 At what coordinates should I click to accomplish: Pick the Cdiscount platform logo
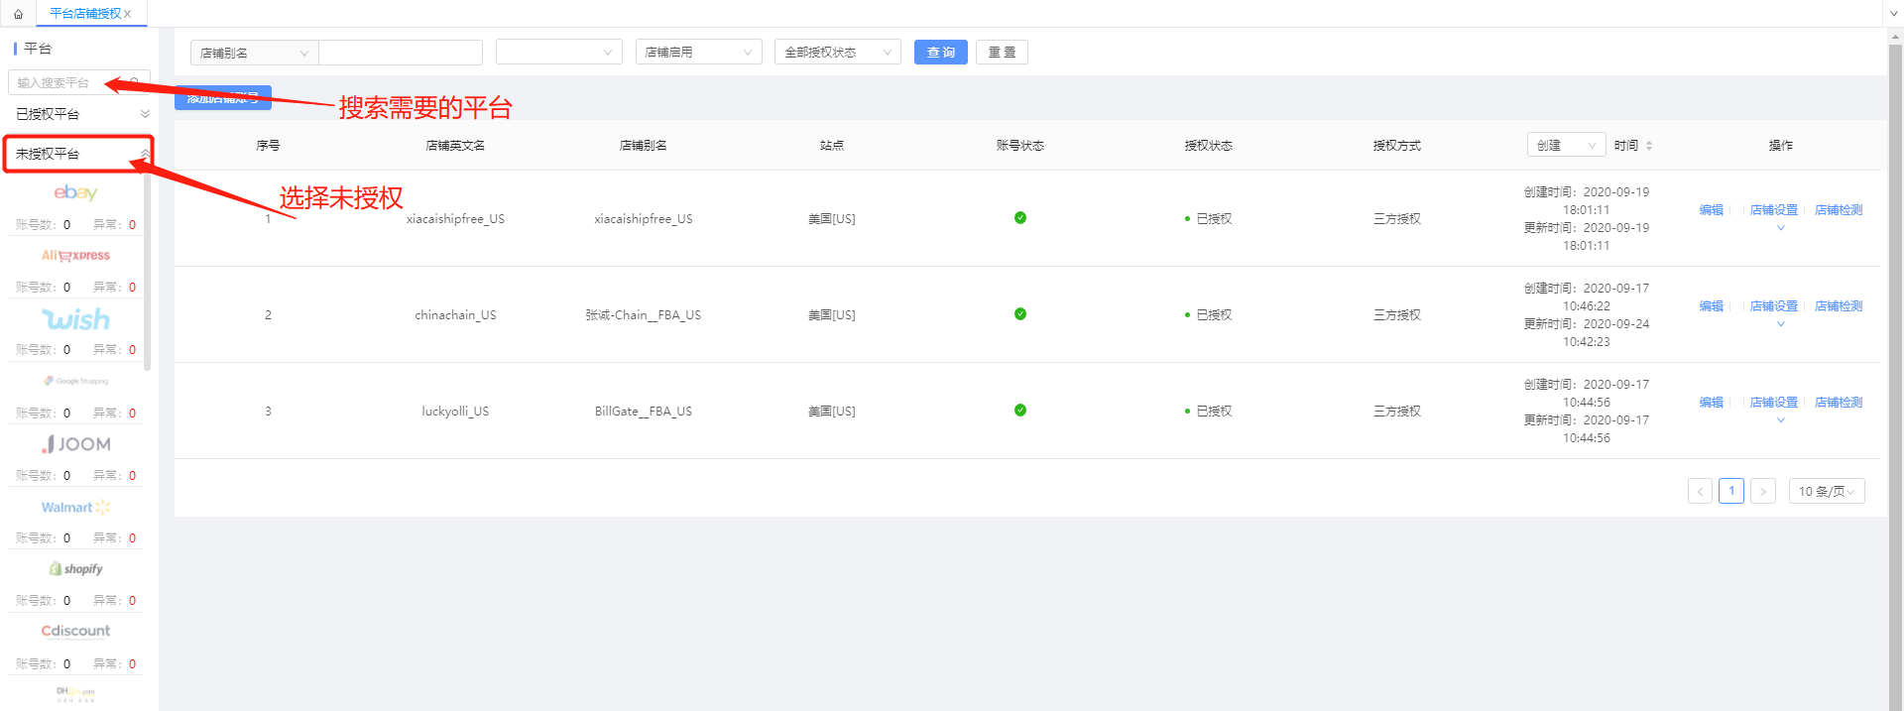pos(75,631)
